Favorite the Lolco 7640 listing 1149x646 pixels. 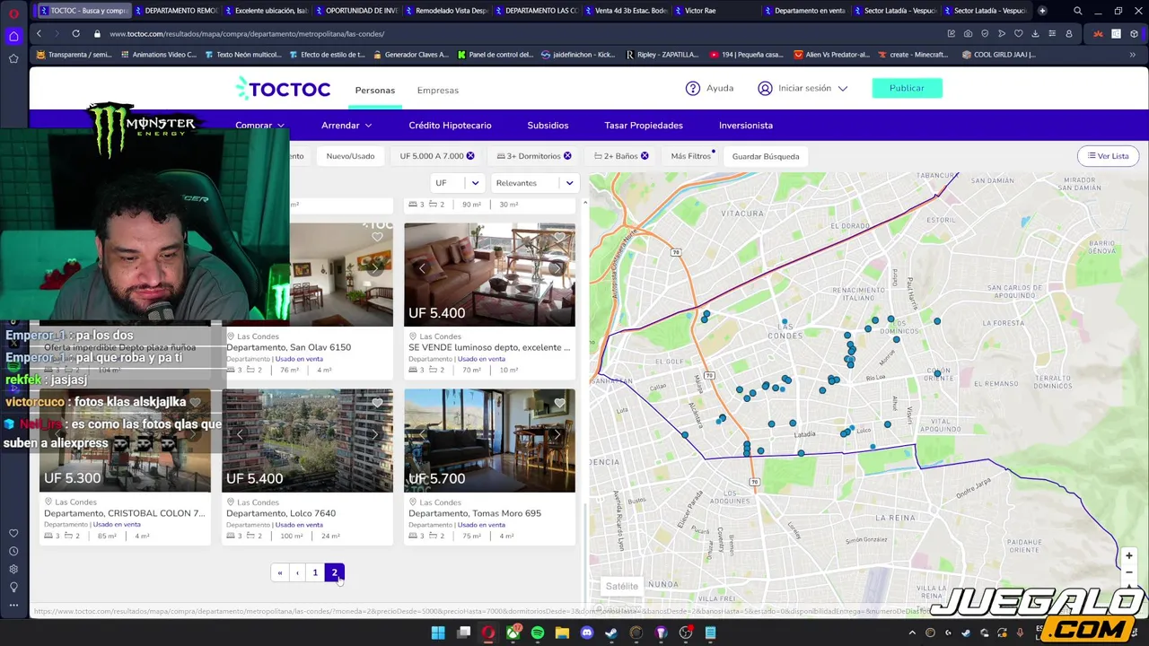point(378,404)
